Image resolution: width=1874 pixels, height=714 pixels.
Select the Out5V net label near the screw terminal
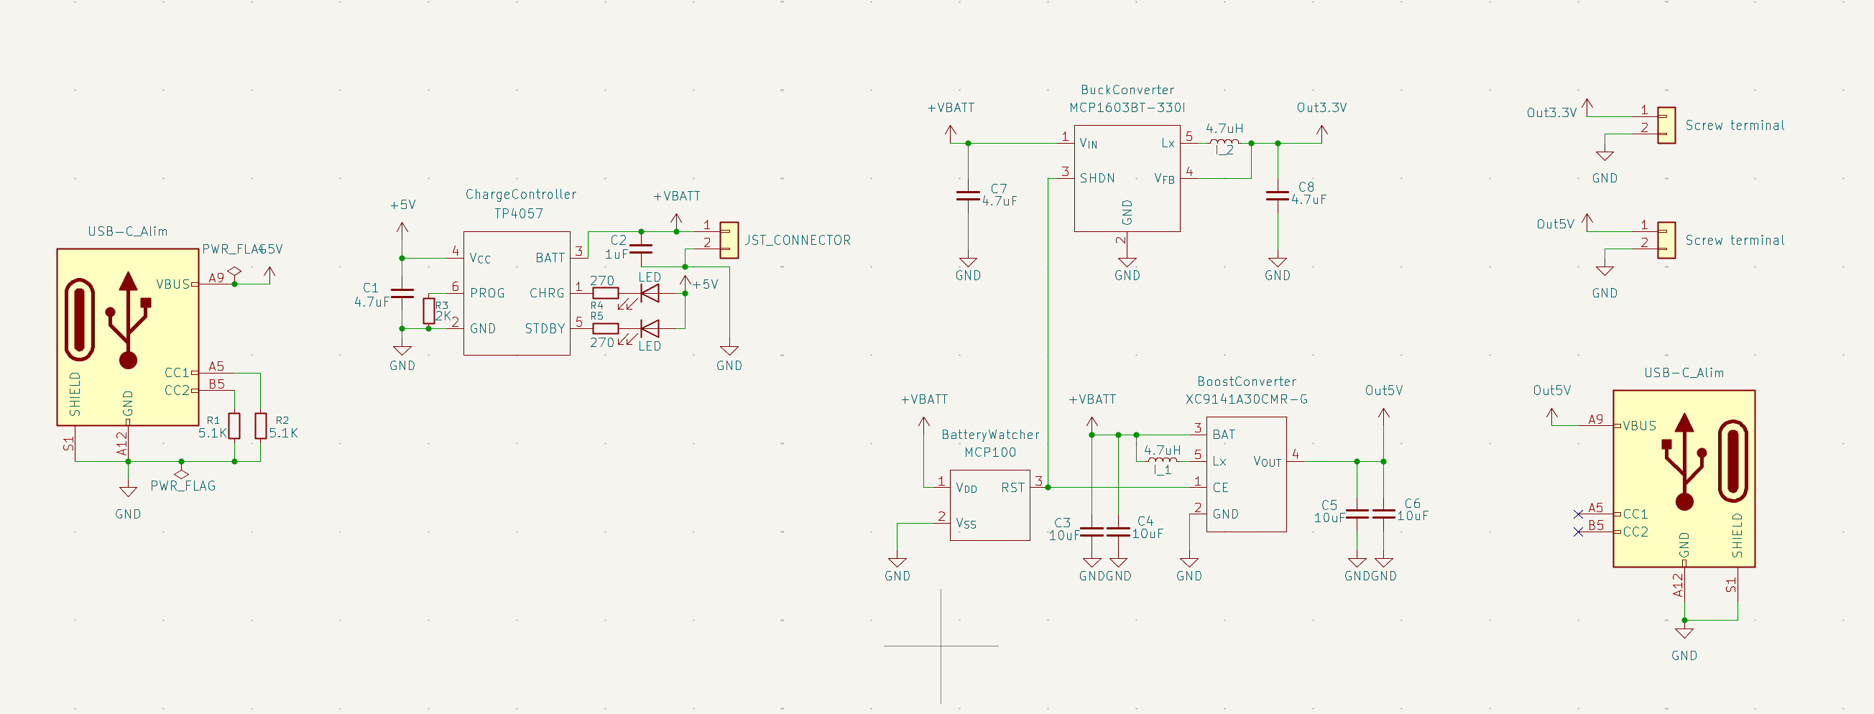point(1555,224)
